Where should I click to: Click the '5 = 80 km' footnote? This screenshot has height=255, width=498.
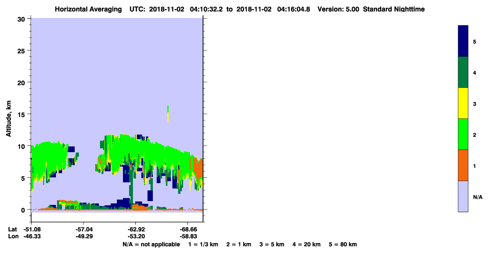pyautogui.click(x=343, y=244)
